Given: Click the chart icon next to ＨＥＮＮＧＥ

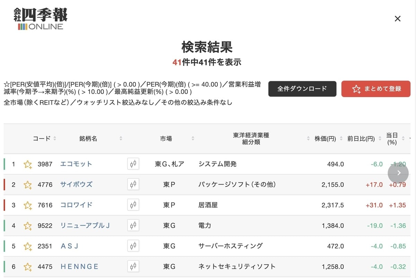Looking at the screenshot, I should pos(133,267).
